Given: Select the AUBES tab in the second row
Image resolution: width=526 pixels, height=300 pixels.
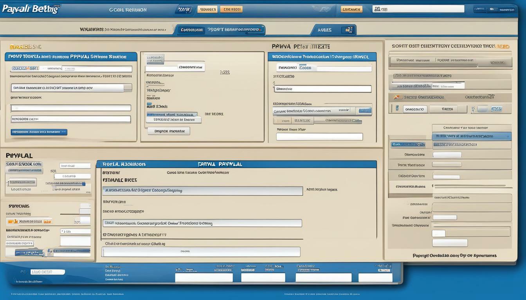Looking at the screenshot, I should (x=324, y=30).
